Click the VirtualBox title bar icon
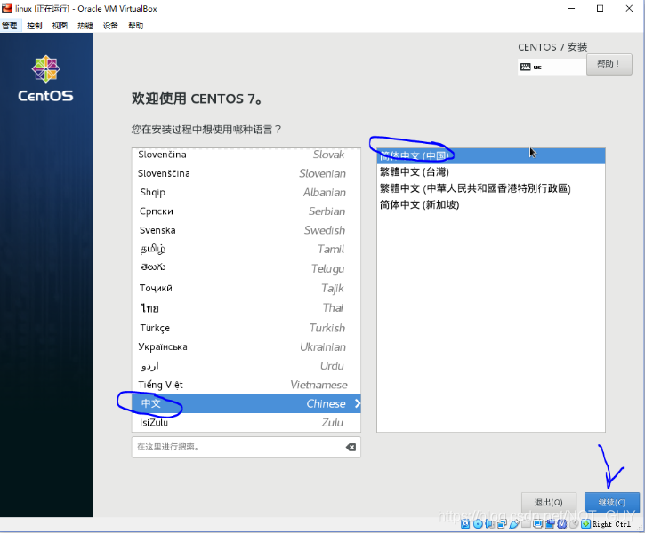645x533 pixels. [x=7, y=8]
